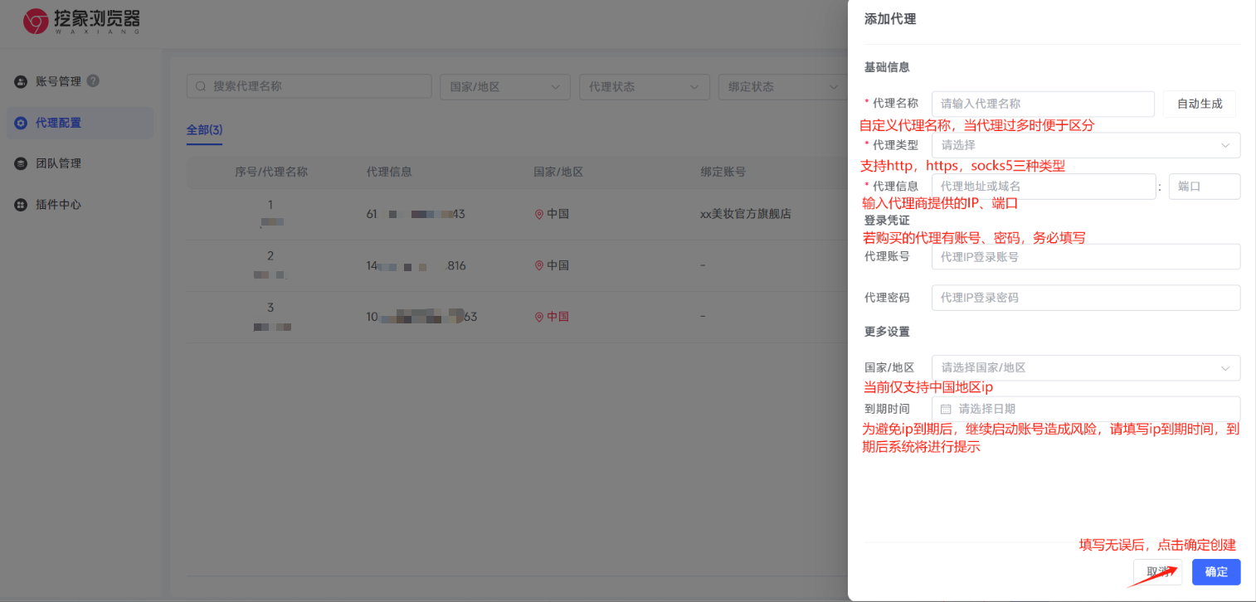Viewport: 1256px width, 602px height.
Task: Click the 代理名称 input field
Action: coord(1043,104)
